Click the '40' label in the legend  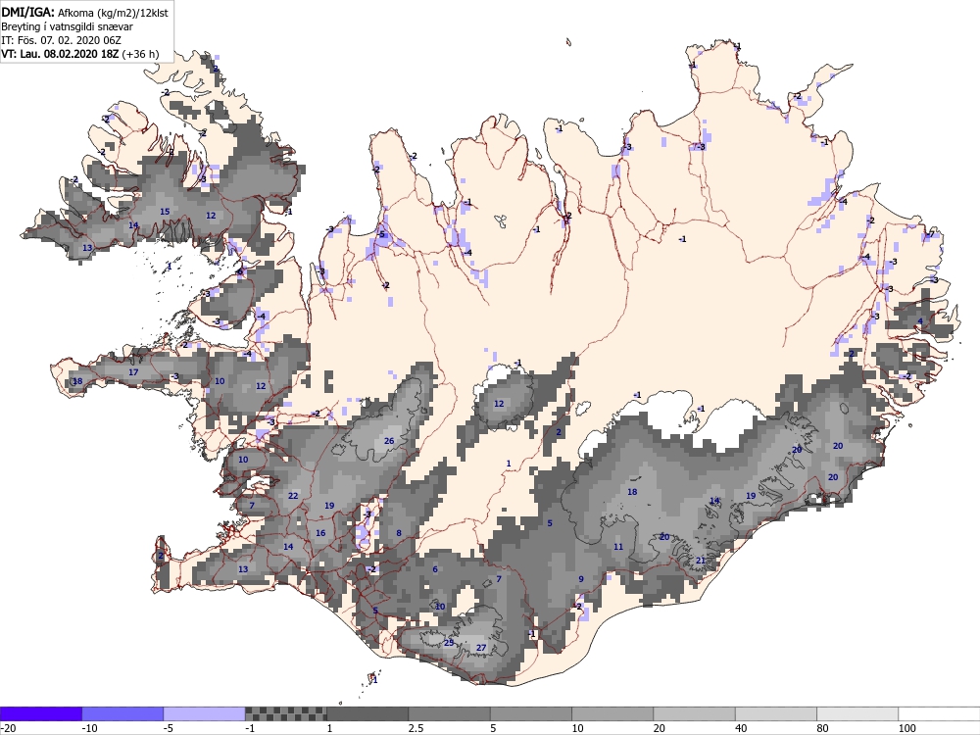[741, 728]
